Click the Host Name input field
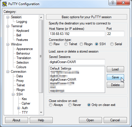This screenshot has width=132, height=127. coord(77,34)
